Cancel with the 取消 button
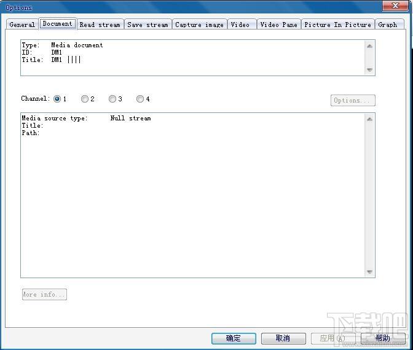Viewport: 413px width, 350px height. point(283,338)
